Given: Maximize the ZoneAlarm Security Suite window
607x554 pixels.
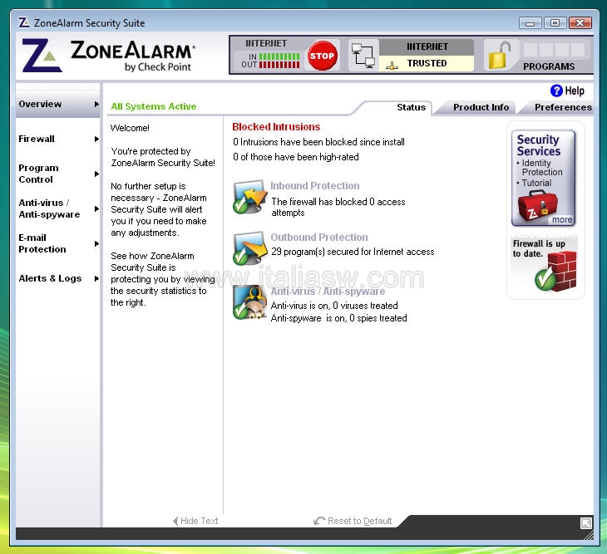Looking at the screenshot, I should coord(555,22).
